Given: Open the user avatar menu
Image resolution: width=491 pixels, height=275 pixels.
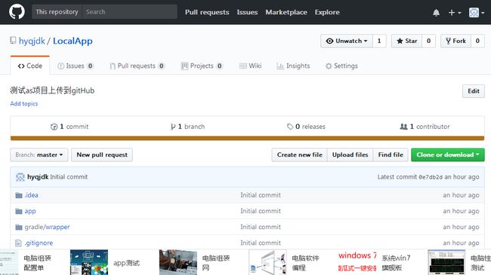Looking at the screenshot, I should click(x=477, y=13).
